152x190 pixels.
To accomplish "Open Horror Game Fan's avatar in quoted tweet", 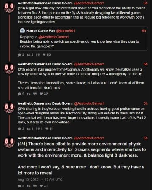I will tap(22, 31).
